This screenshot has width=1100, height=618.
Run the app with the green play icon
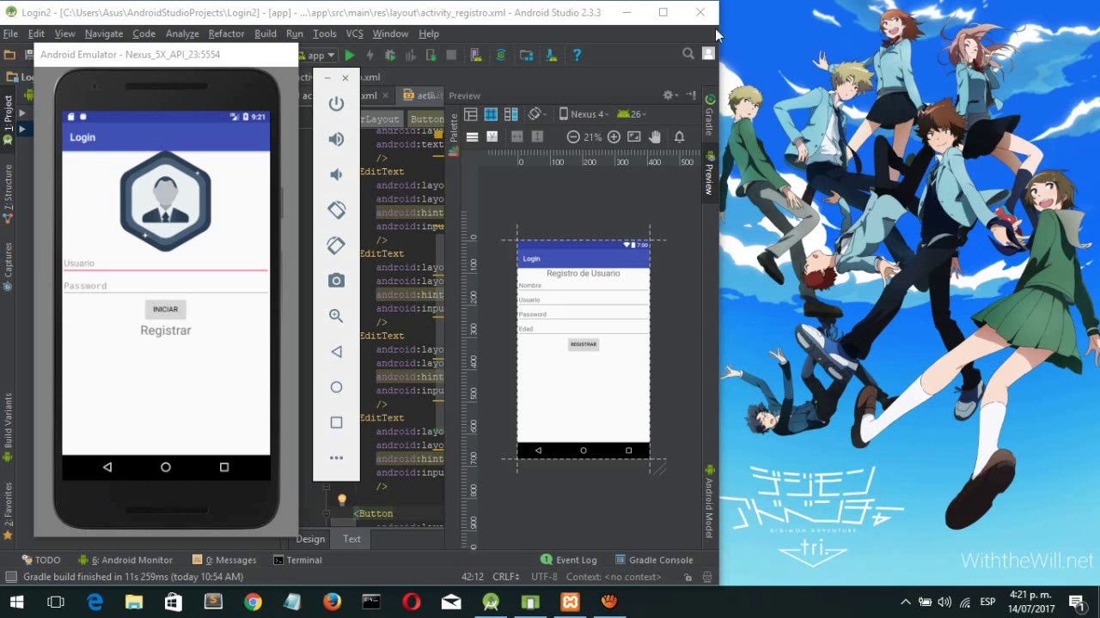(350, 55)
